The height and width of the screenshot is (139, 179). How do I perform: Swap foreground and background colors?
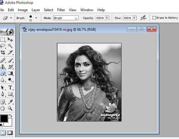point(11,116)
